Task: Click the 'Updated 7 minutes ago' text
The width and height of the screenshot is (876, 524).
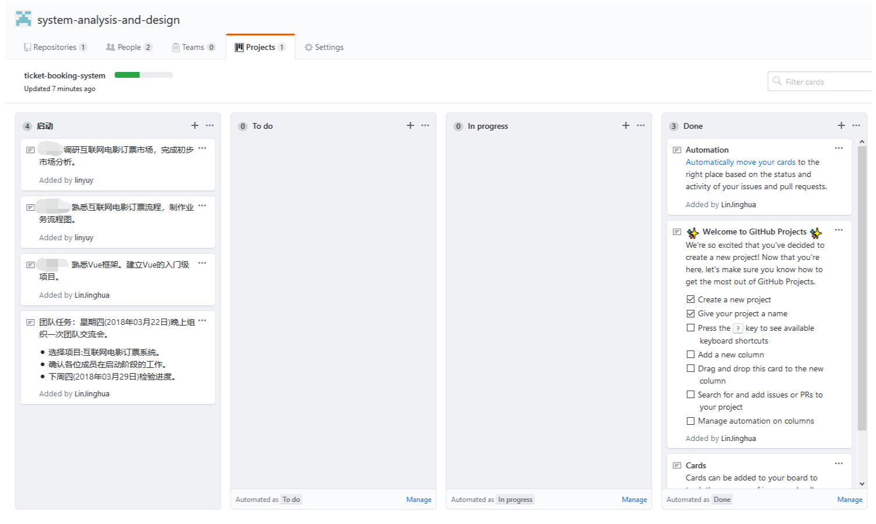Action: [60, 89]
